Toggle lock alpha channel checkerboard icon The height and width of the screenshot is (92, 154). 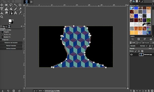[x=142, y=51]
